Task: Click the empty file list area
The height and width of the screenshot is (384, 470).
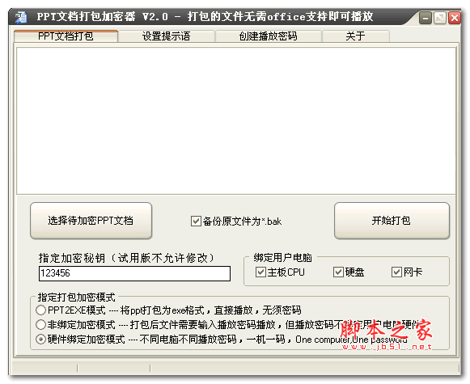Action: 236,120
